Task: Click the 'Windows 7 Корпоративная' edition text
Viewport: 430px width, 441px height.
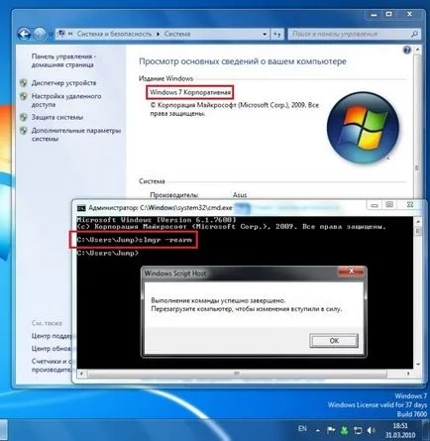Action: [x=190, y=92]
